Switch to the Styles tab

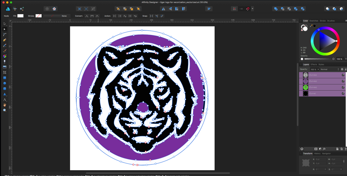(321, 65)
